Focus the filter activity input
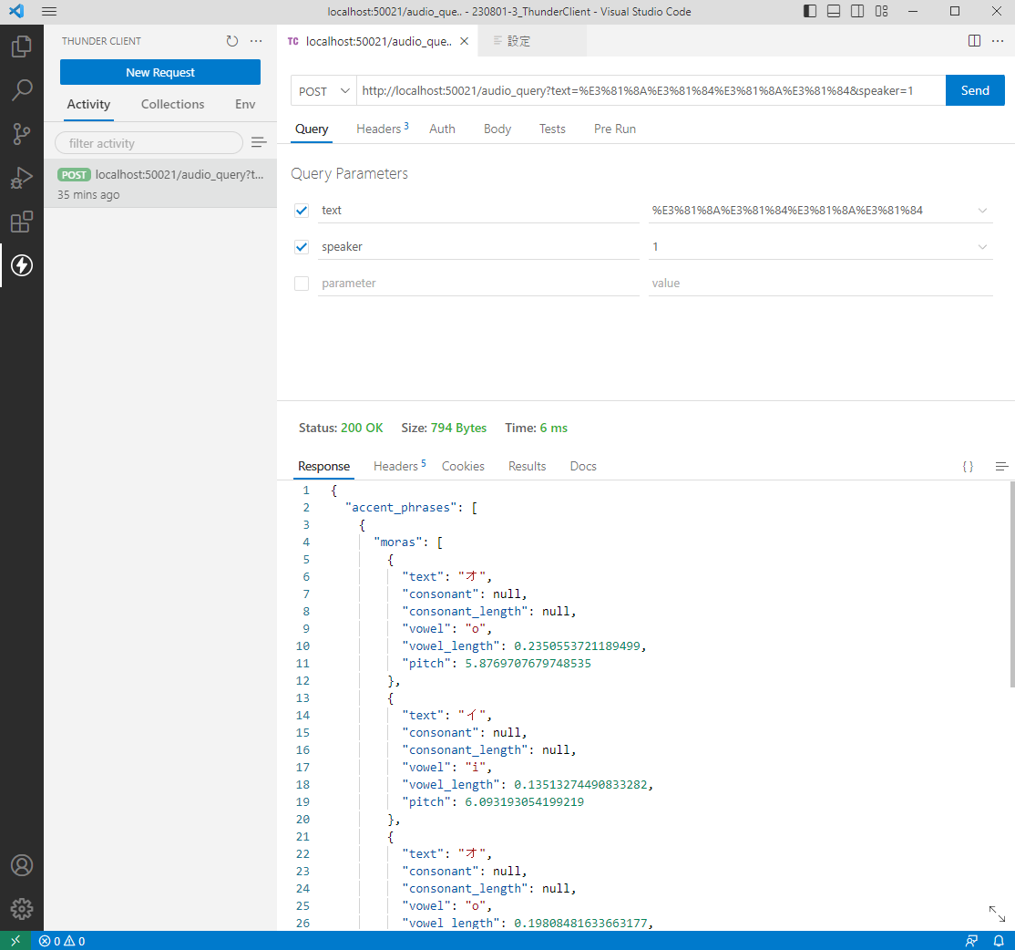Screen dimensions: 1015x950 click(149, 143)
